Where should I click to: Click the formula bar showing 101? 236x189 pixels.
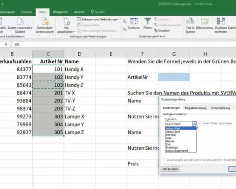tap(124, 44)
